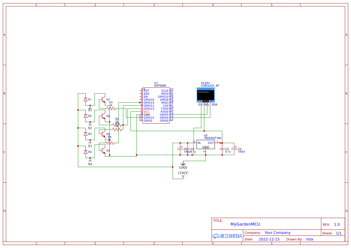This screenshot has height=248, width=351.
Task: Click the MyGardenMCU title text
Action: click(x=245, y=224)
